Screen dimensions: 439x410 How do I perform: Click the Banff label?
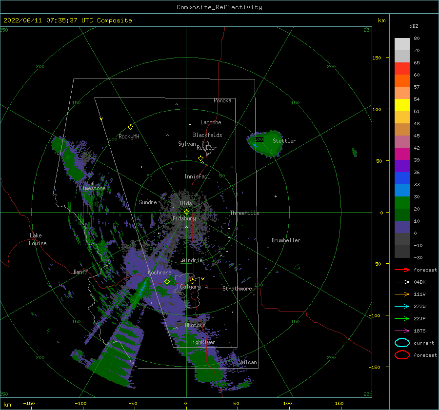(x=80, y=272)
